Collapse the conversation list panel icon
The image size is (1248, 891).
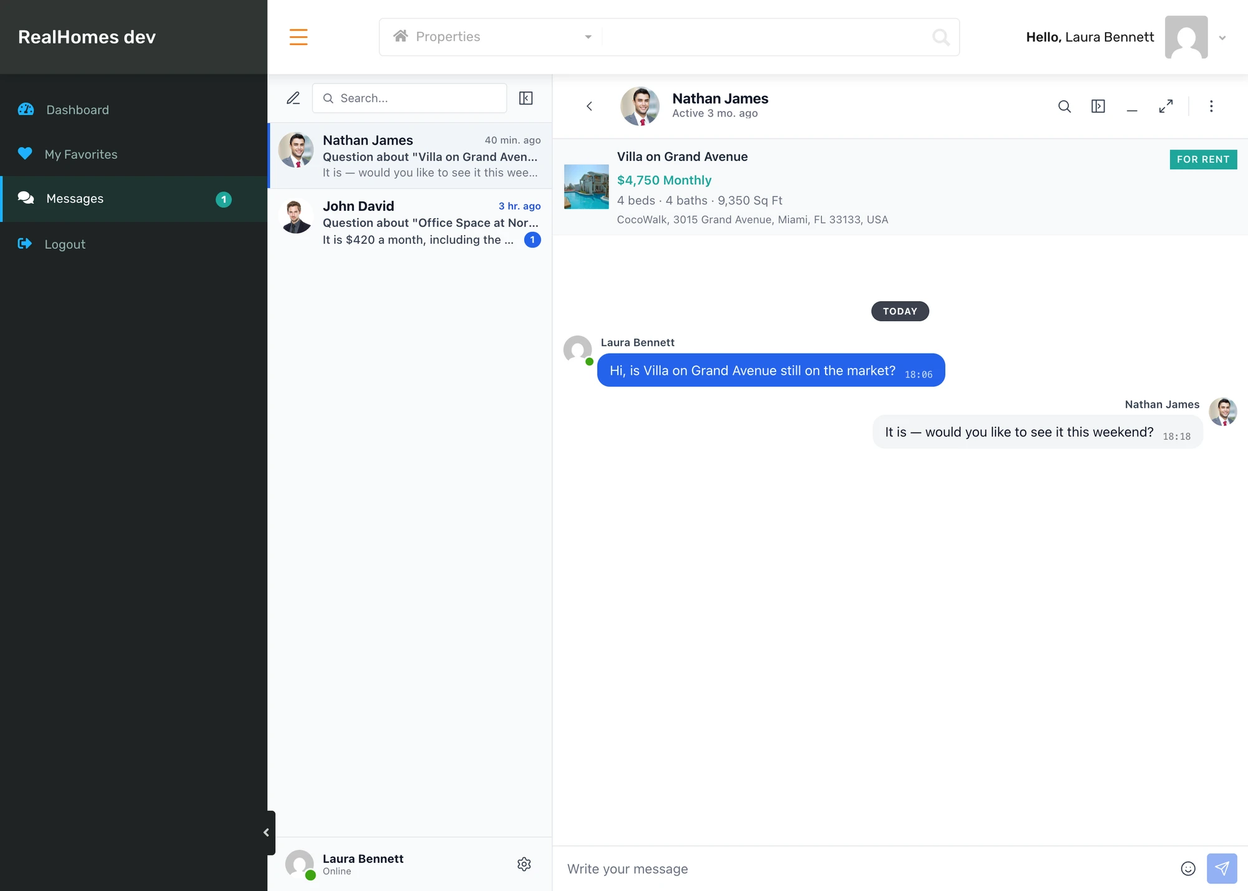(x=526, y=98)
